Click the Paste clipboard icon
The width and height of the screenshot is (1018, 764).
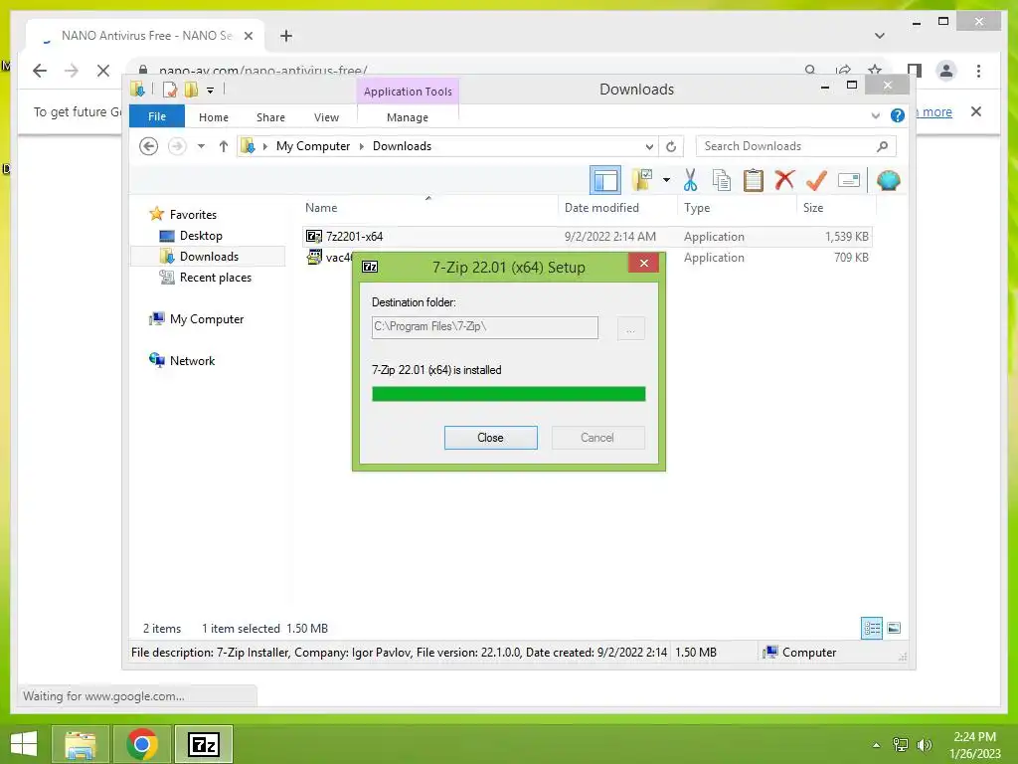pyautogui.click(x=754, y=180)
